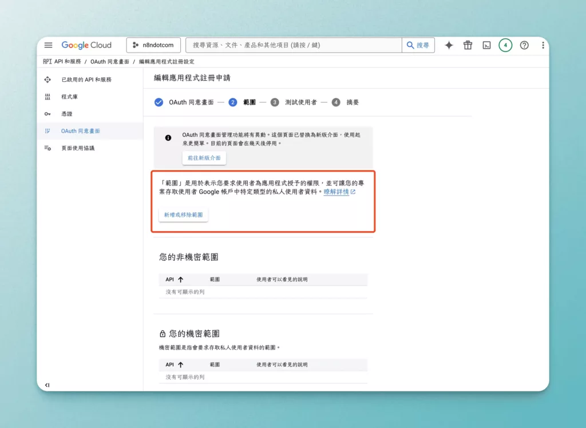Image resolution: width=586 pixels, height=428 pixels.
Task: Go to API 和服務 breadcrumb
Action: (x=68, y=62)
